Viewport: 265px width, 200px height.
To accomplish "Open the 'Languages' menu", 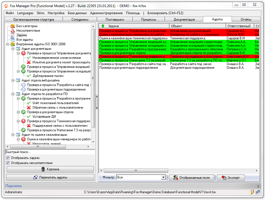I will coord(25,13).
